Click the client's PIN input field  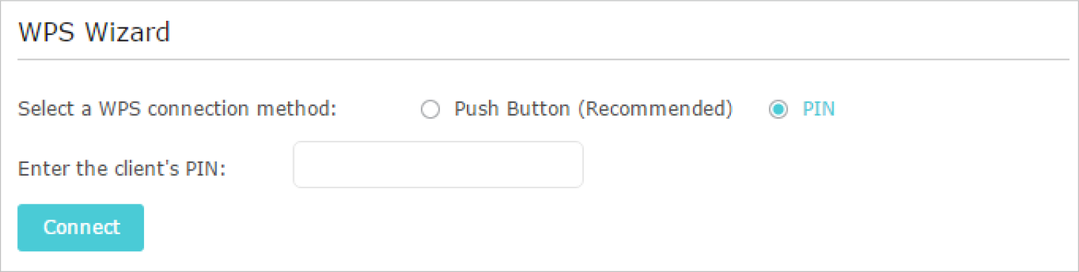pyautogui.click(x=438, y=165)
